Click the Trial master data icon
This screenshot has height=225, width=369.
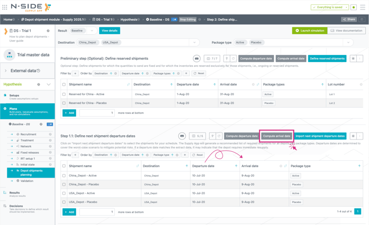pos(10,55)
